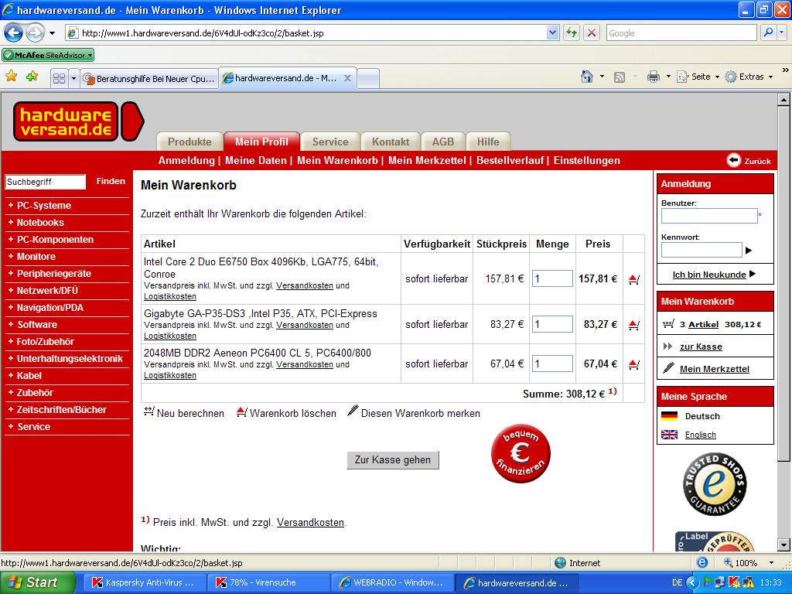
Task: Click the Suchbegriff search field
Action: coord(46,182)
